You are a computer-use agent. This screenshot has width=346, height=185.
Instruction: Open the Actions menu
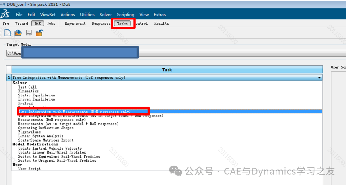[x=68, y=14]
